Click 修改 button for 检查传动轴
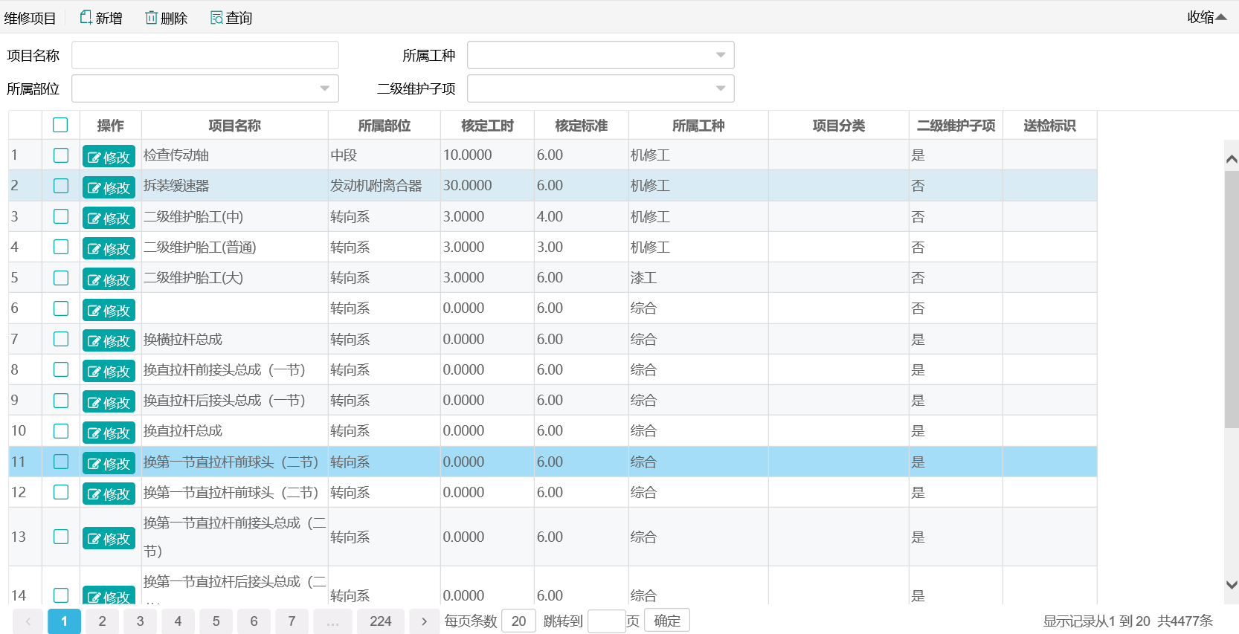Image resolution: width=1239 pixels, height=634 pixels. 109,157
